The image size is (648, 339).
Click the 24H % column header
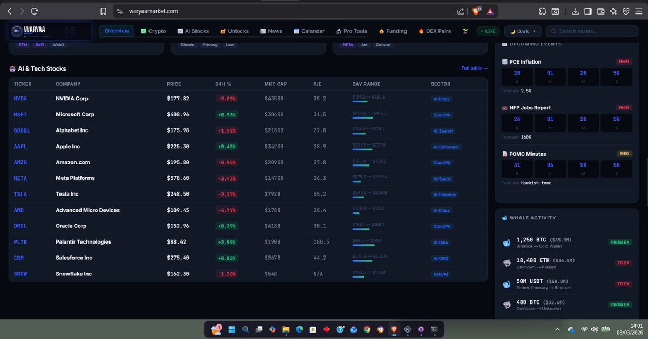tap(223, 84)
